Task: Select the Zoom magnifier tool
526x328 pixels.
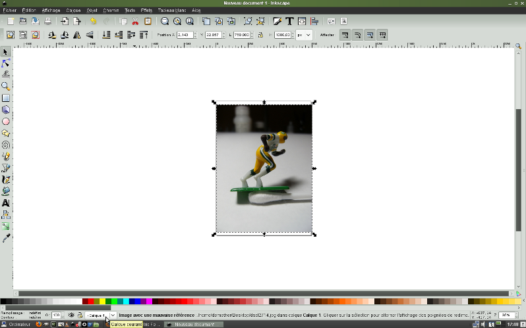Action: (x=6, y=86)
